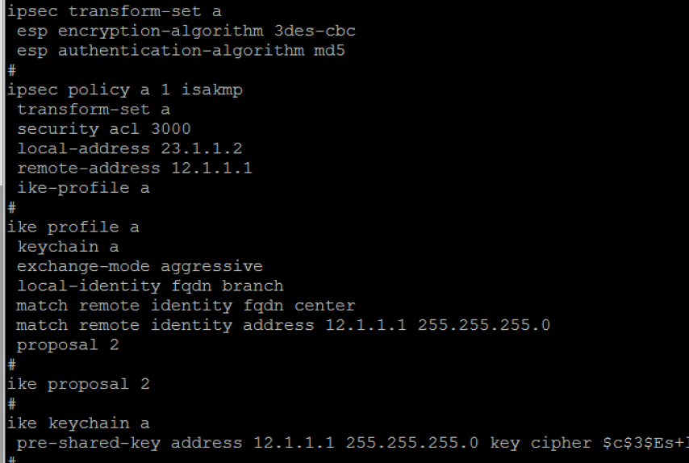The width and height of the screenshot is (689, 463).
Task: Click on '3des-cbc' encryption algorithm text
Action: 315,31
